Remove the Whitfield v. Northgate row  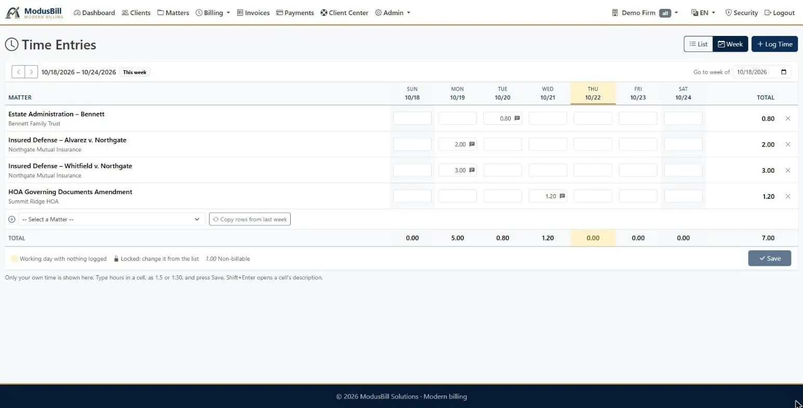point(788,171)
